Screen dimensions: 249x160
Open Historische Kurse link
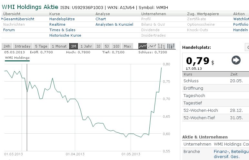pos(65,35)
